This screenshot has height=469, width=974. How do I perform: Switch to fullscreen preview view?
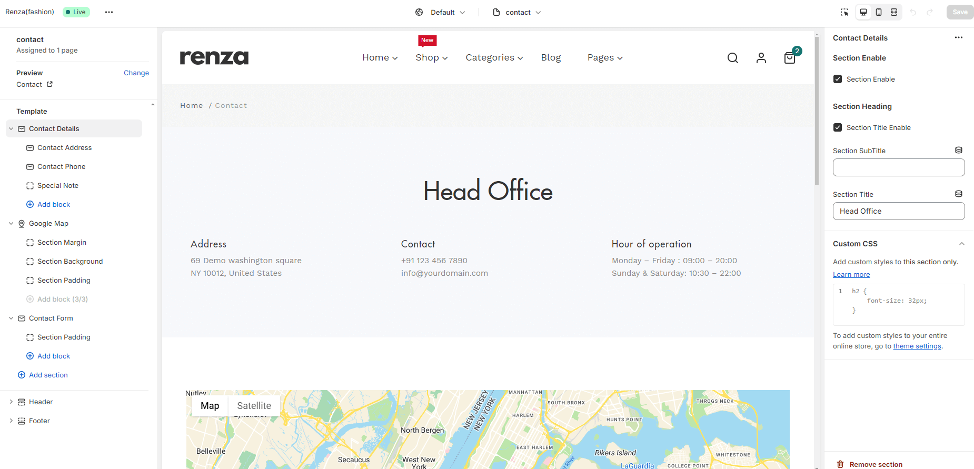click(x=894, y=12)
